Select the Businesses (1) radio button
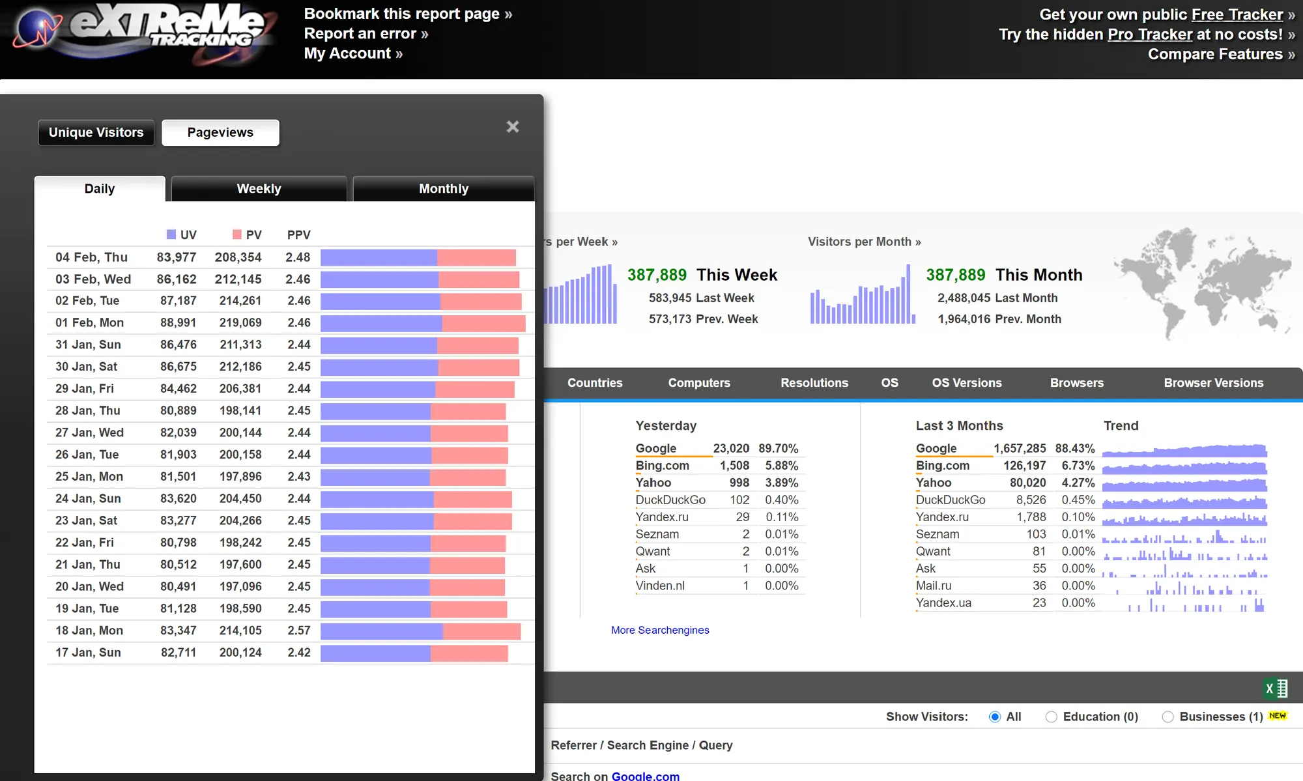 coord(1167,717)
